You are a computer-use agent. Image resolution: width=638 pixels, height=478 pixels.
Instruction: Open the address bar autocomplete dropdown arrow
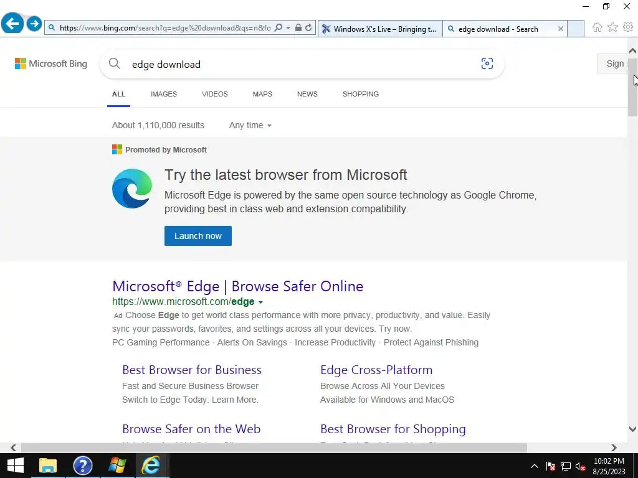tap(288, 28)
